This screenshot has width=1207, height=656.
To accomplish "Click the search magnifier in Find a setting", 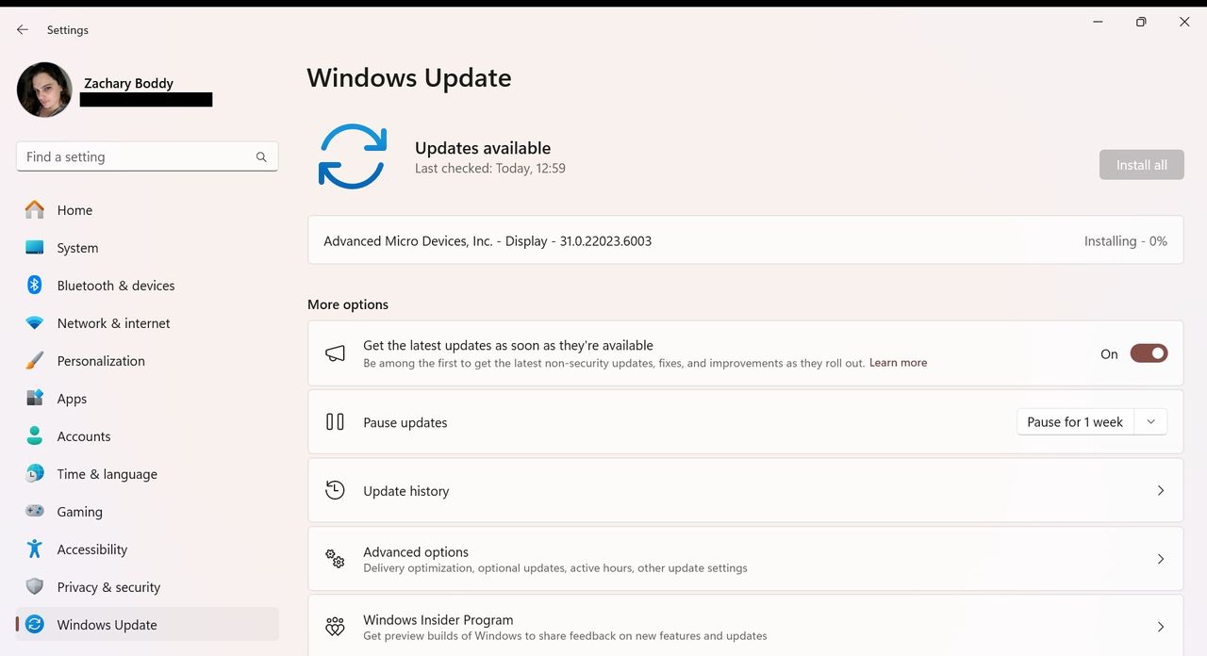I will 261,157.
